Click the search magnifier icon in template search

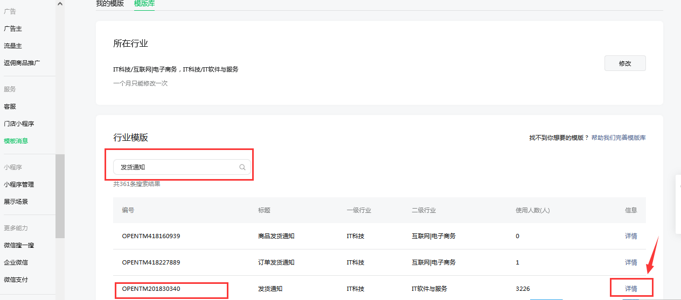tap(242, 167)
